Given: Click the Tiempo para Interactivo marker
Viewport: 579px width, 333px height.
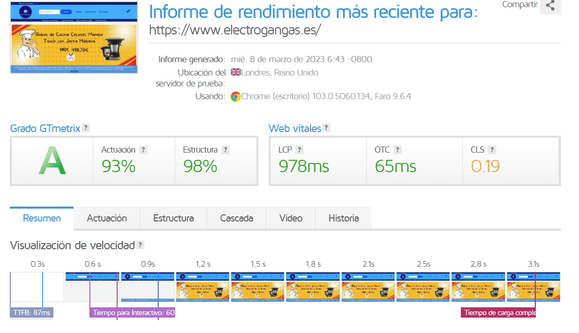Looking at the screenshot, I should click(132, 312).
